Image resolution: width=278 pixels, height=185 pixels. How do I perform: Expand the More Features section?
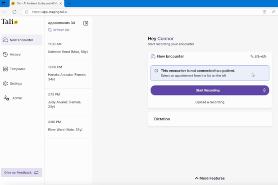coord(210,178)
